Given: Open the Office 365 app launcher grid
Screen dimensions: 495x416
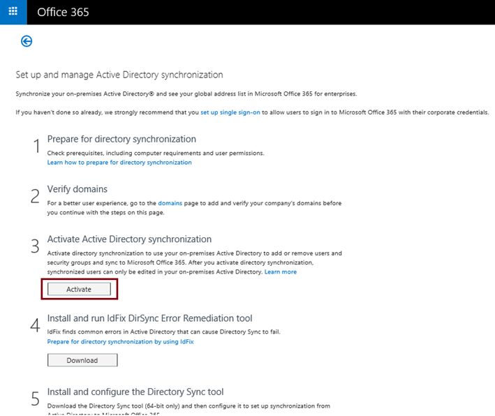Looking at the screenshot, I should click(x=13, y=12).
